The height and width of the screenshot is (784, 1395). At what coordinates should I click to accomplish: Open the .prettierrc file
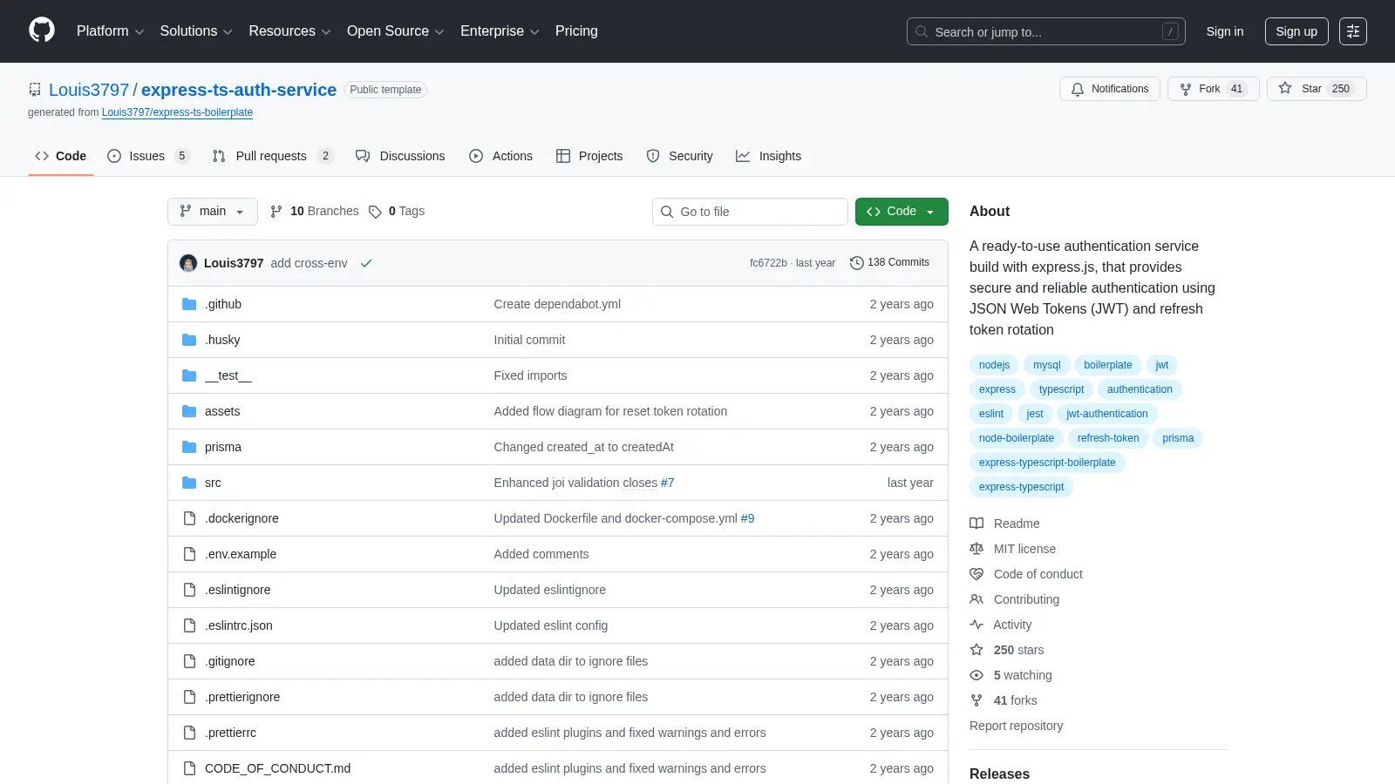point(230,733)
